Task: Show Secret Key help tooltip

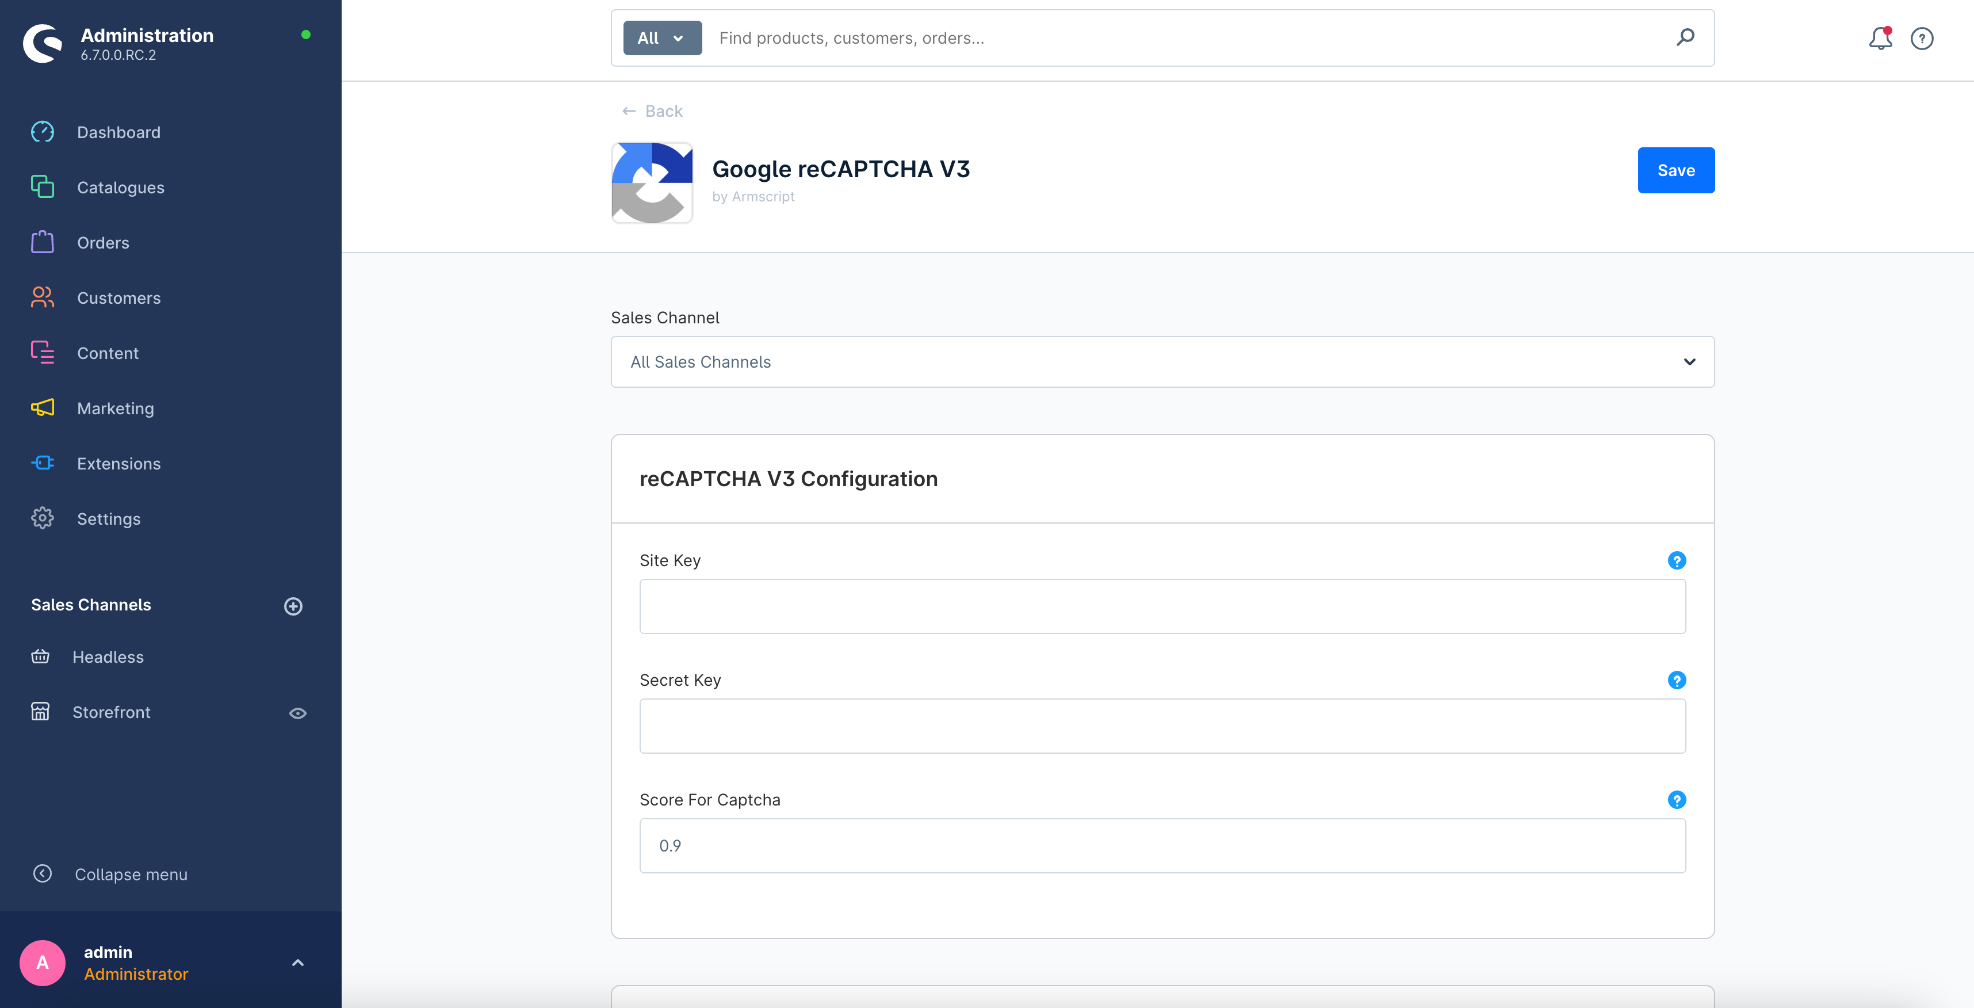Action: click(x=1677, y=680)
